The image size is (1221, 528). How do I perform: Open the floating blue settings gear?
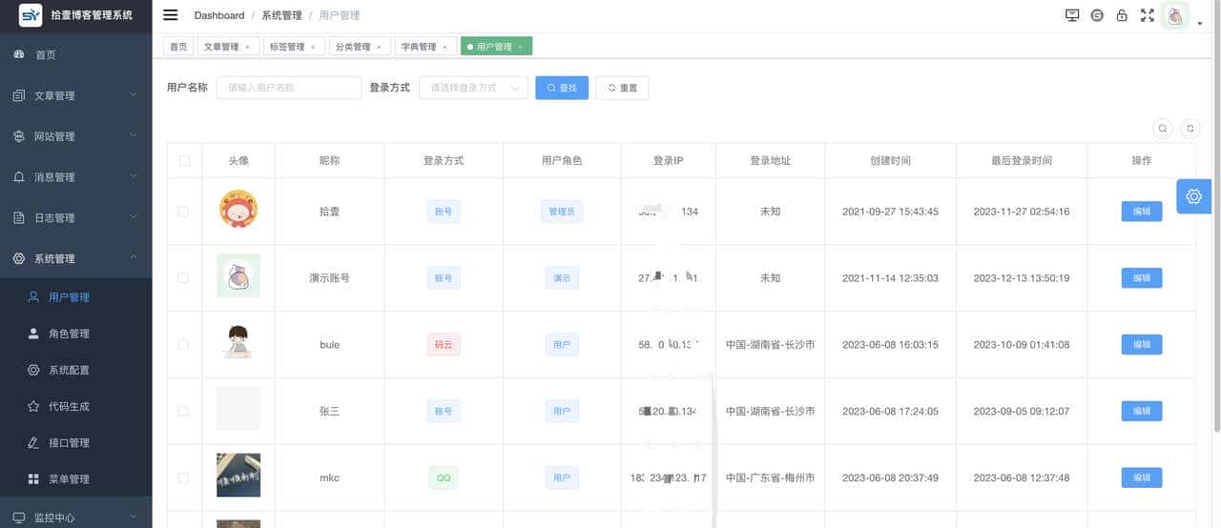pyautogui.click(x=1193, y=196)
